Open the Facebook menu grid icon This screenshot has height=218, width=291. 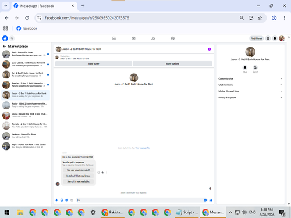pos(268,38)
